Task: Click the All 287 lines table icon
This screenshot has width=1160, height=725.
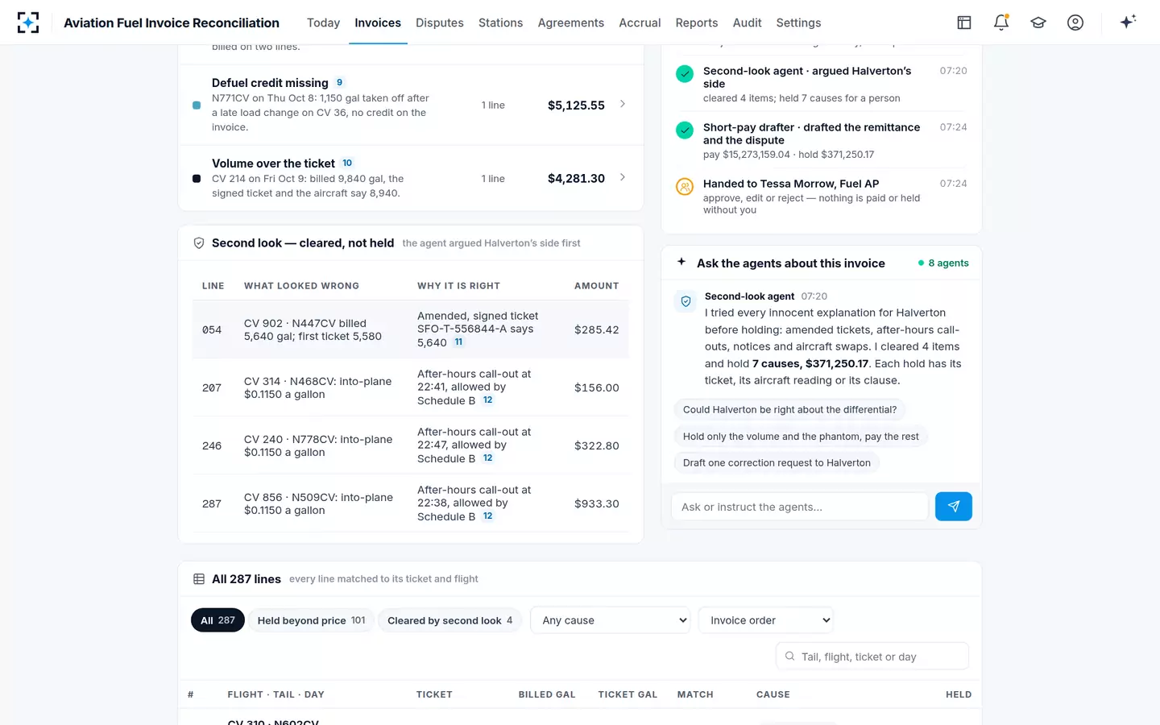Action: (199, 579)
